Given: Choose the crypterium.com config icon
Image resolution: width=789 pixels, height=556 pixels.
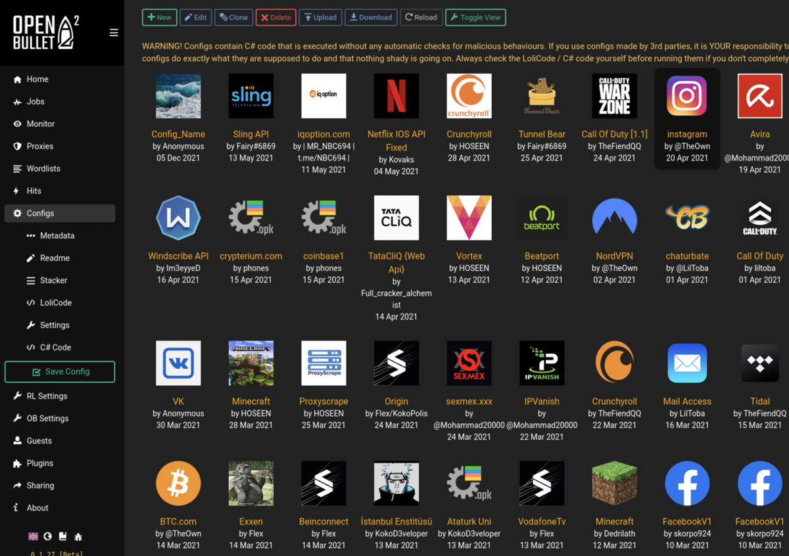Looking at the screenshot, I should pos(251,218).
